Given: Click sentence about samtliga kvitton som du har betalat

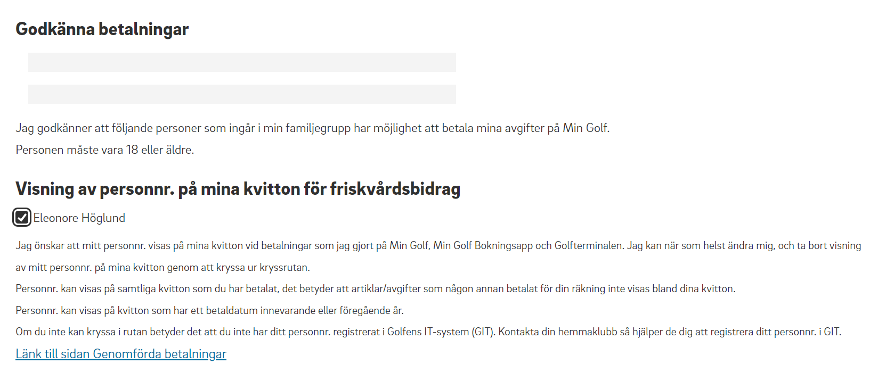Looking at the screenshot, I should click(376, 288).
